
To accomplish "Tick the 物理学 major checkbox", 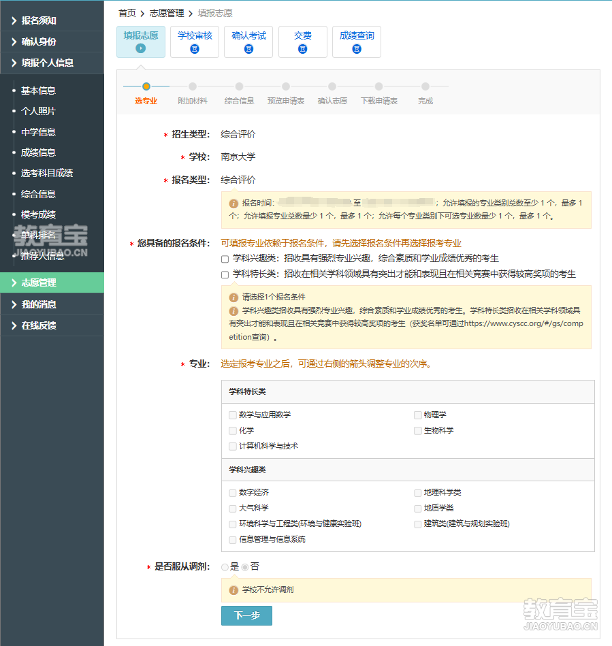I will [x=418, y=415].
